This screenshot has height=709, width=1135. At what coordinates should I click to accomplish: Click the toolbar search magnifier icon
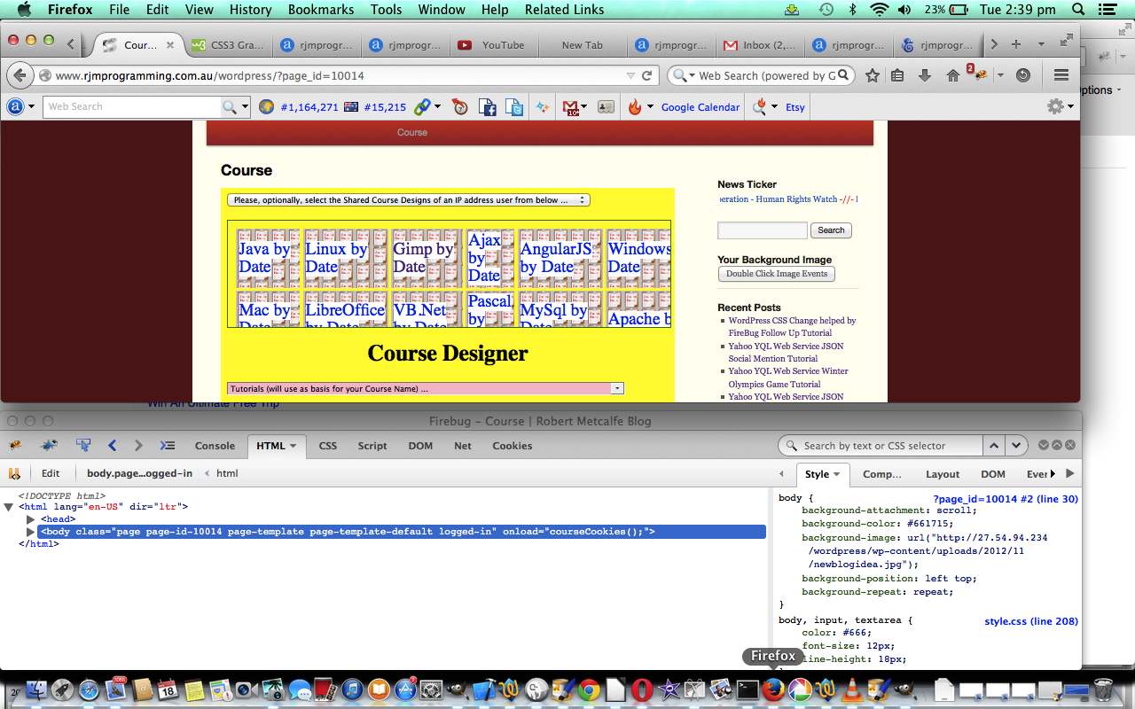click(x=230, y=106)
